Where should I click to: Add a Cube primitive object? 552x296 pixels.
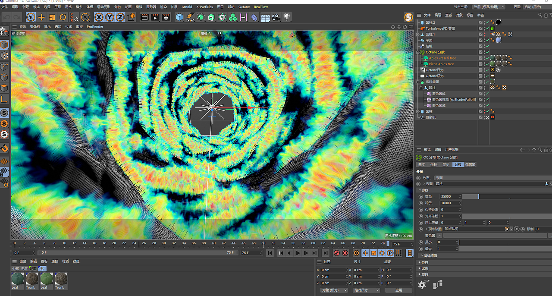pos(179,17)
